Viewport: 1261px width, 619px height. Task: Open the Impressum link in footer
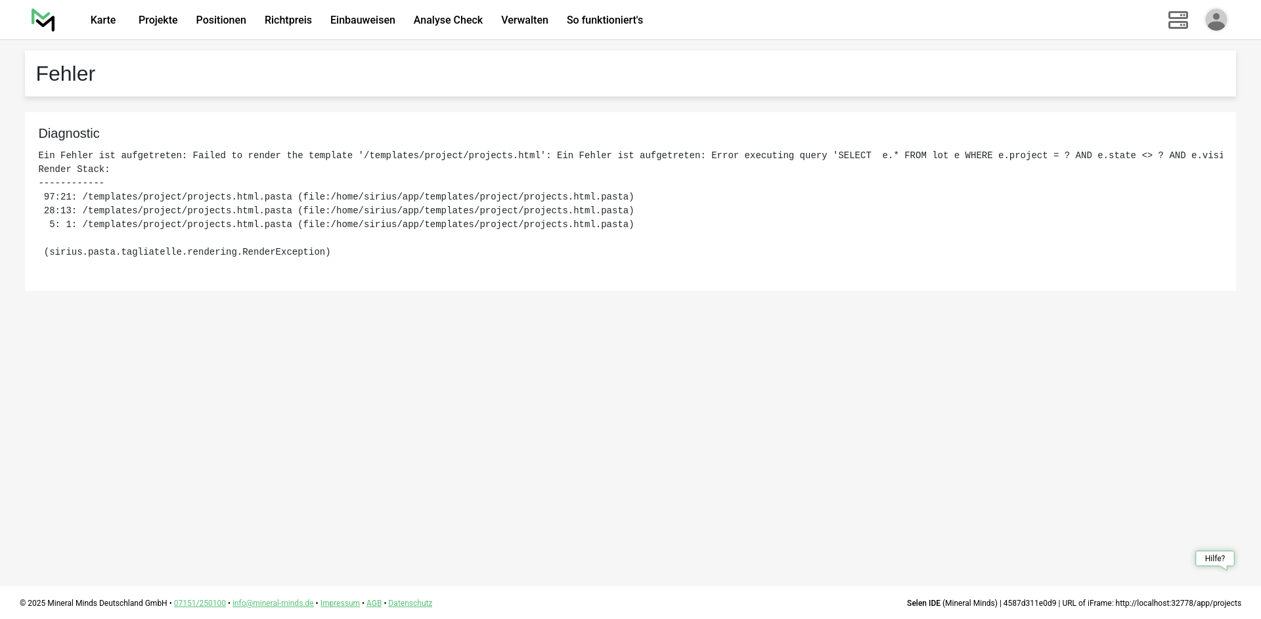click(x=340, y=603)
